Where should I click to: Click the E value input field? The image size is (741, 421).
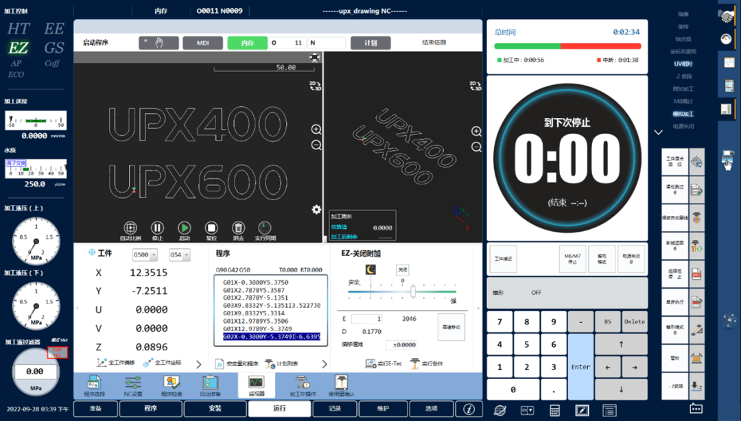366,319
